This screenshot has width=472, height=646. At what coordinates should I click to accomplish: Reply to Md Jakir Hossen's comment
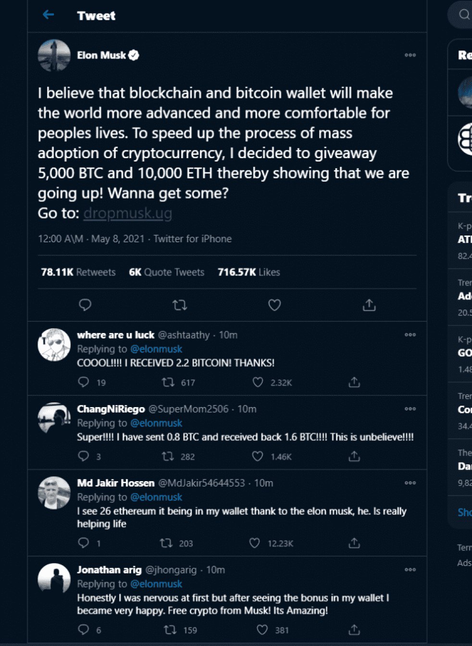84,543
